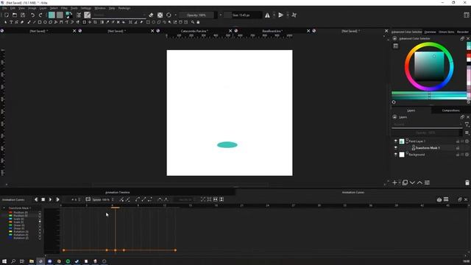Enable wrap around mode

click(294, 15)
